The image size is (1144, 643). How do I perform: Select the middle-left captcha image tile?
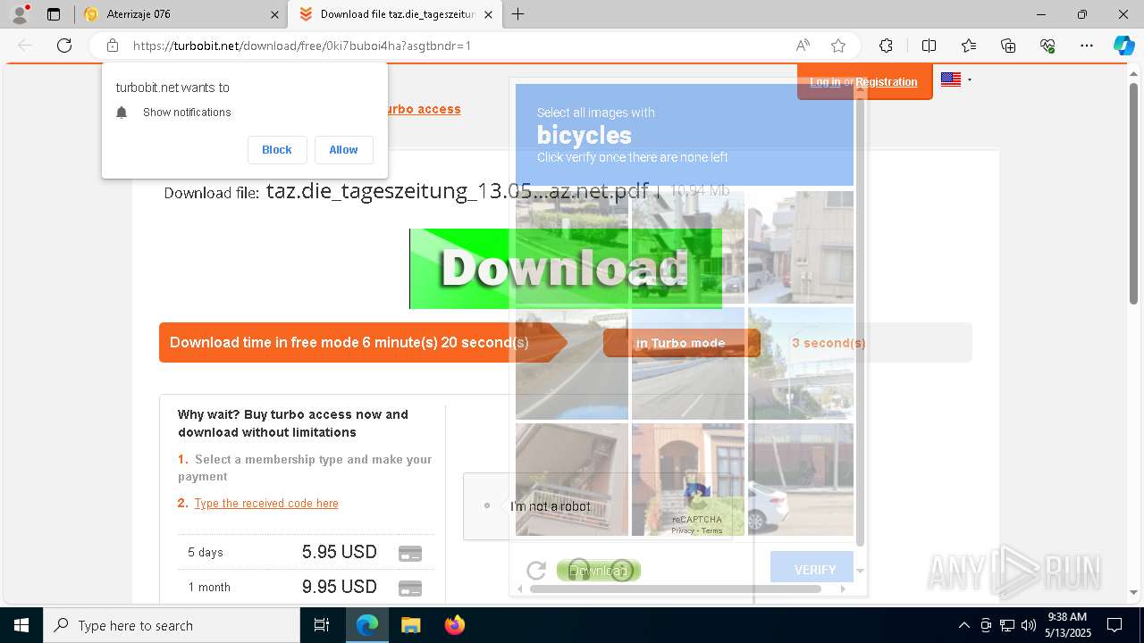coord(572,363)
